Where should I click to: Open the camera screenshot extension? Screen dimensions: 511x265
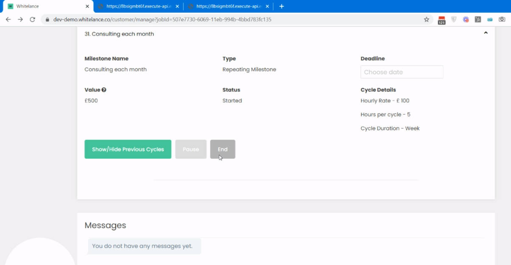pos(502,19)
